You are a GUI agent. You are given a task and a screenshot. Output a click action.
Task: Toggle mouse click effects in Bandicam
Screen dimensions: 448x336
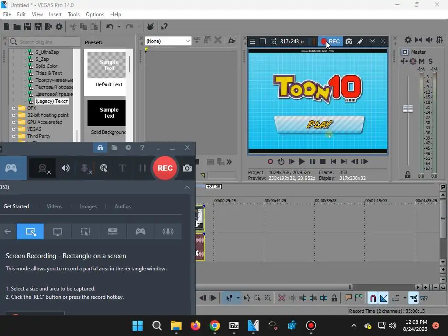(104, 168)
